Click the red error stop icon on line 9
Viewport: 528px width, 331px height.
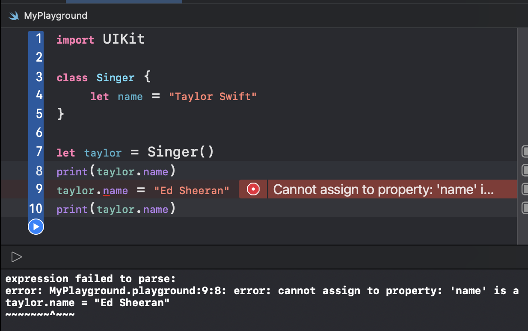tap(253, 189)
